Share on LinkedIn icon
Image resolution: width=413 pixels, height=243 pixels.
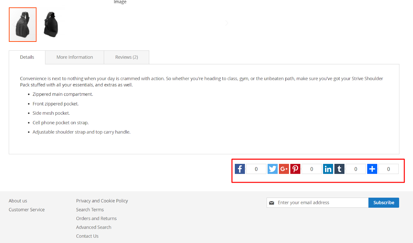pyautogui.click(x=328, y=169)
